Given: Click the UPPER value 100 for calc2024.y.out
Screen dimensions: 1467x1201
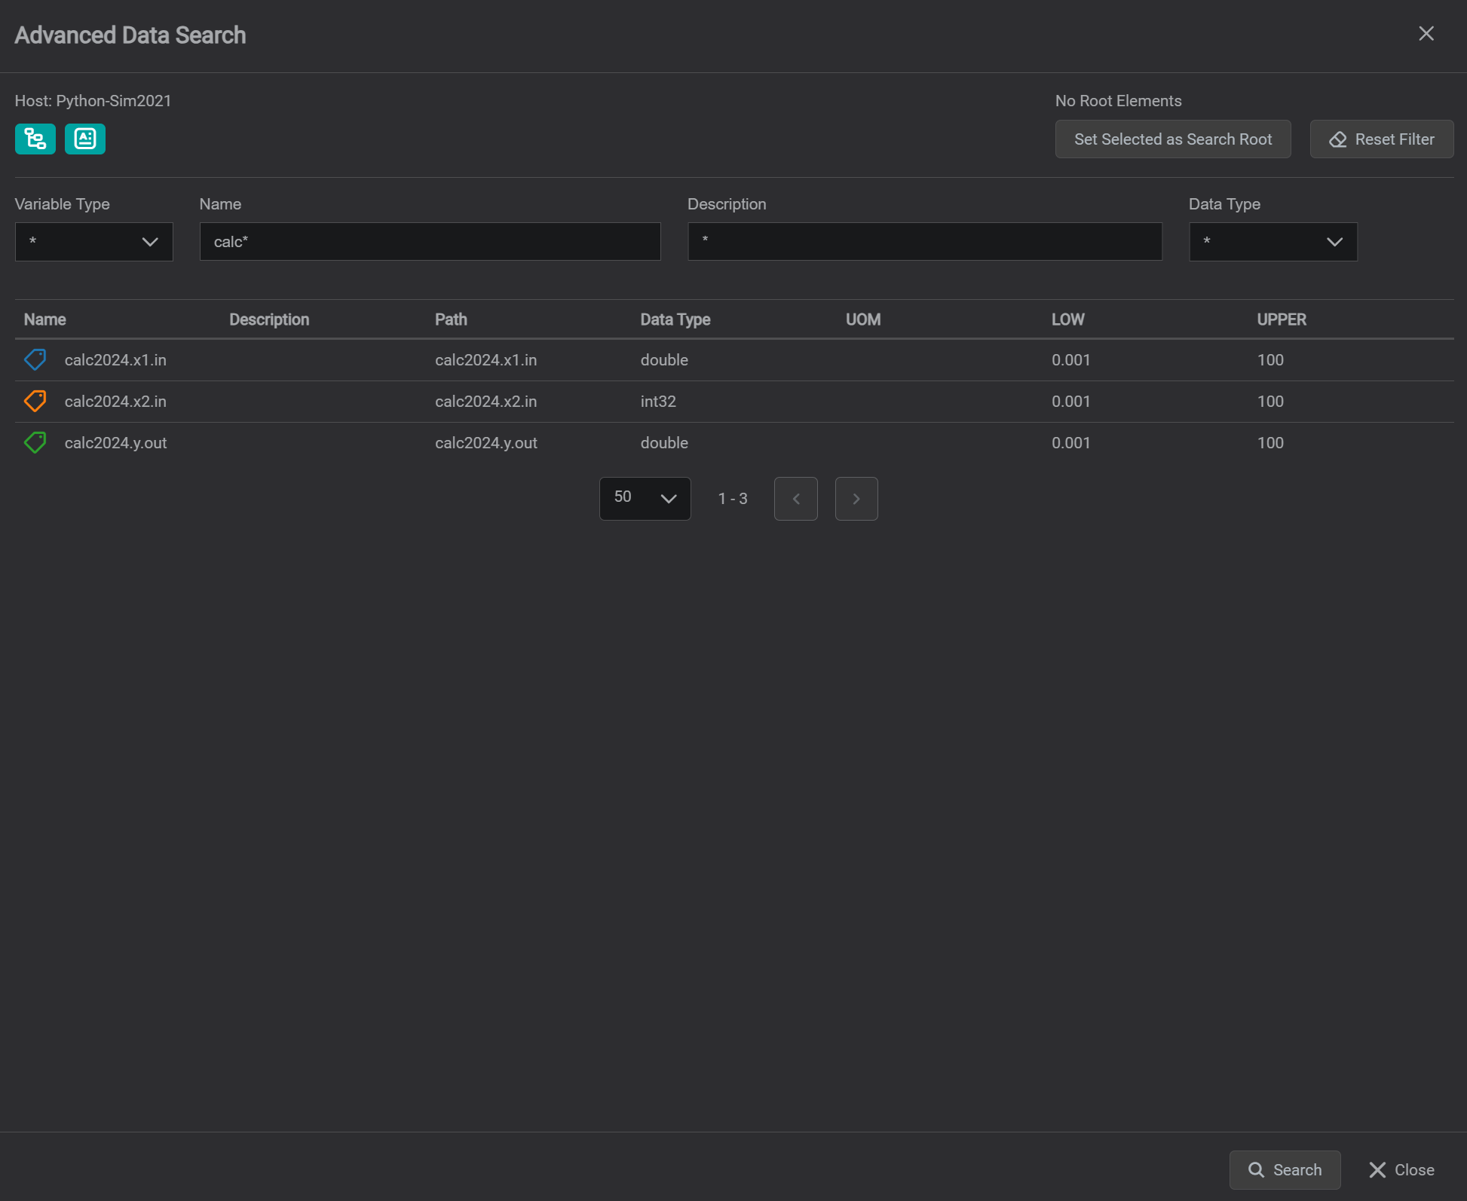Looking at the screenshot, I should pos(1270,443).
